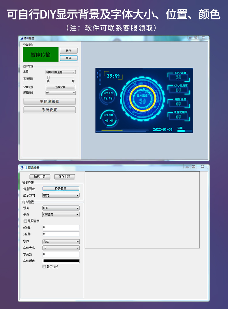Image resolution: width=228 pixels, height=309 pixels.
Task: Click the theme preview image in main window
Action: coord(144,100)
